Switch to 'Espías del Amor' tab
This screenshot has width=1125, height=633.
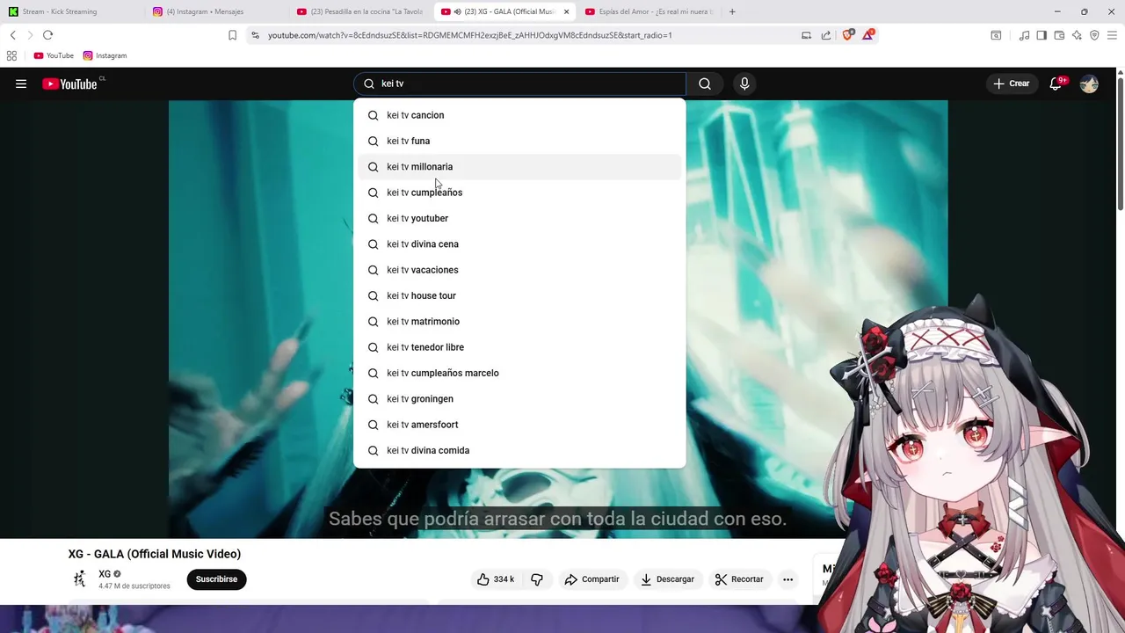coord(649,11)
